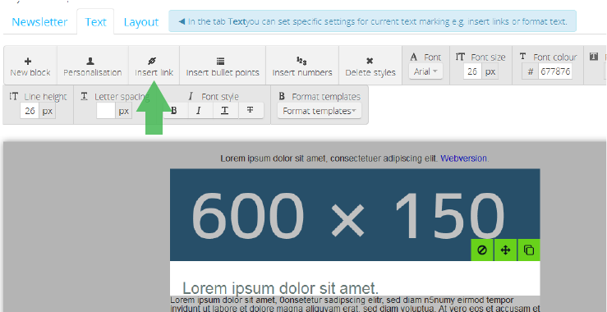Open the Arial font dropdown

pos(425,71)
